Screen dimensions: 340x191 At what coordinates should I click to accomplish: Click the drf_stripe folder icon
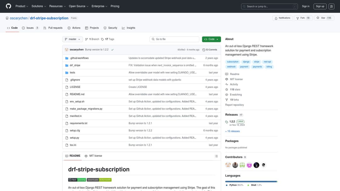[67, 65]
